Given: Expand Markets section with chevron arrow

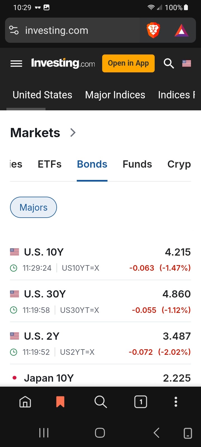Looking at the screenshot, I should (73, 132).
